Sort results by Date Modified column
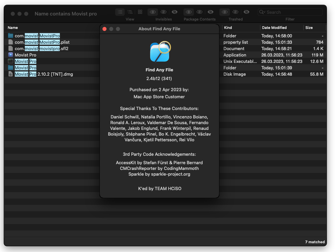335x252 pixels. tap(274, 28)
